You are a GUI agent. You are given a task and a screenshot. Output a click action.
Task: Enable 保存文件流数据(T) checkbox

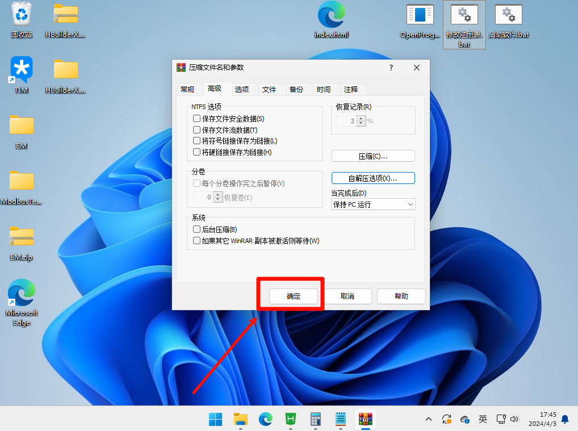point(197,130)
